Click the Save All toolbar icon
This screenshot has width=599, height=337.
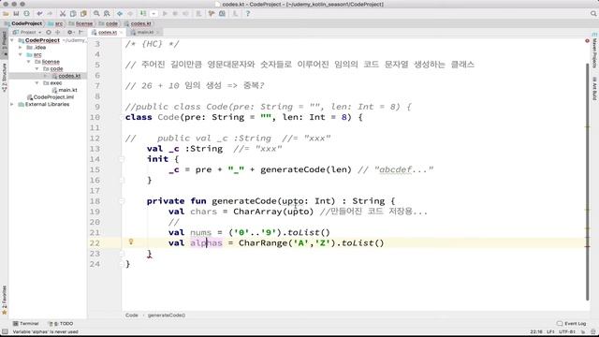[x=16, y=14]
